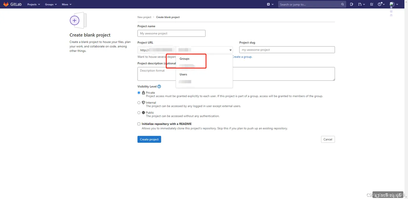Click the user avatar icon
The height and width of the screenshot is (199, 408).
tap(392, 4)
